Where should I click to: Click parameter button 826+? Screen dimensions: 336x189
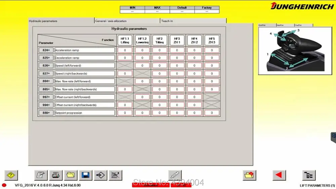pos(46,65)
